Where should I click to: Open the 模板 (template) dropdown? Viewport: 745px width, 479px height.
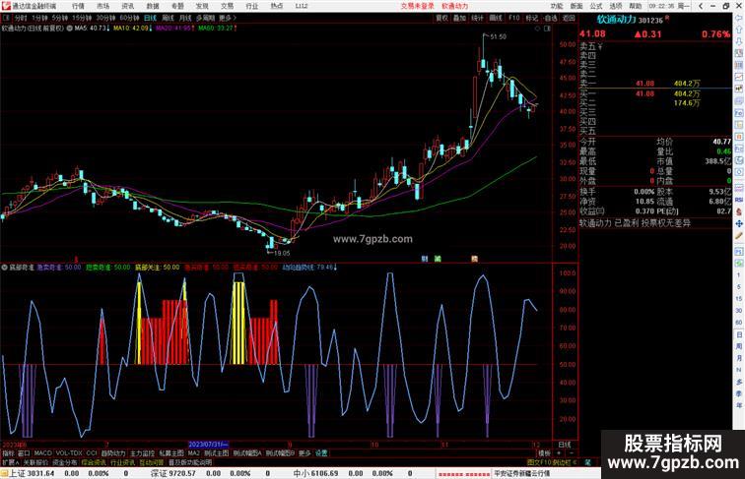(545, 453)
